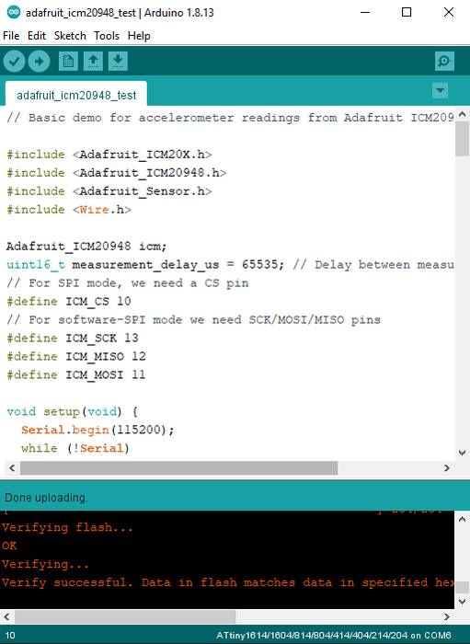Screen dimensions: 470x644
Task: Expand the tab options dropdown arrow
Action: coord(440,90)
